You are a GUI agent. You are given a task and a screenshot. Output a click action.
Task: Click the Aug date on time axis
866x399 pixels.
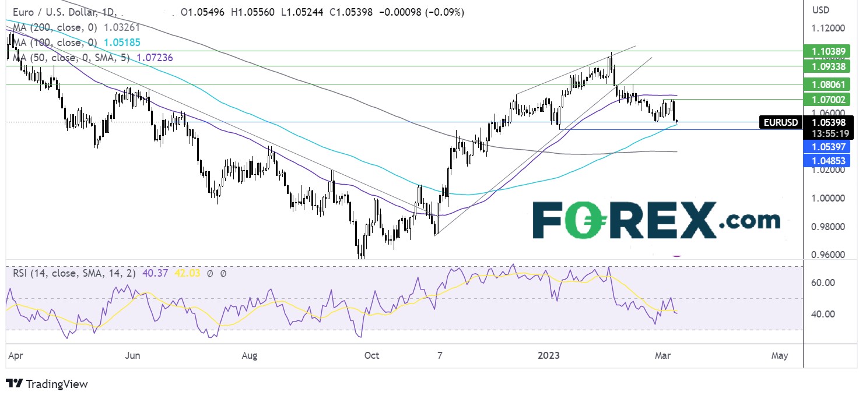pyautogui.click(x=249, y=355)
